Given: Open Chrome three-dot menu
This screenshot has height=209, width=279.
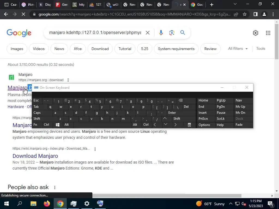Looking at the screenshot, I should (273, 14).
